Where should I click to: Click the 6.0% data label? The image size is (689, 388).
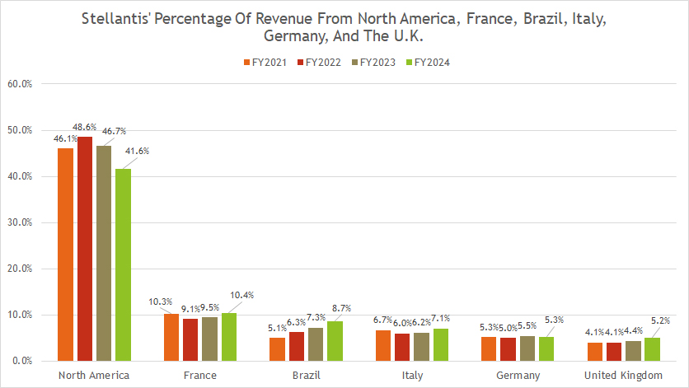(x=402, y=324)
